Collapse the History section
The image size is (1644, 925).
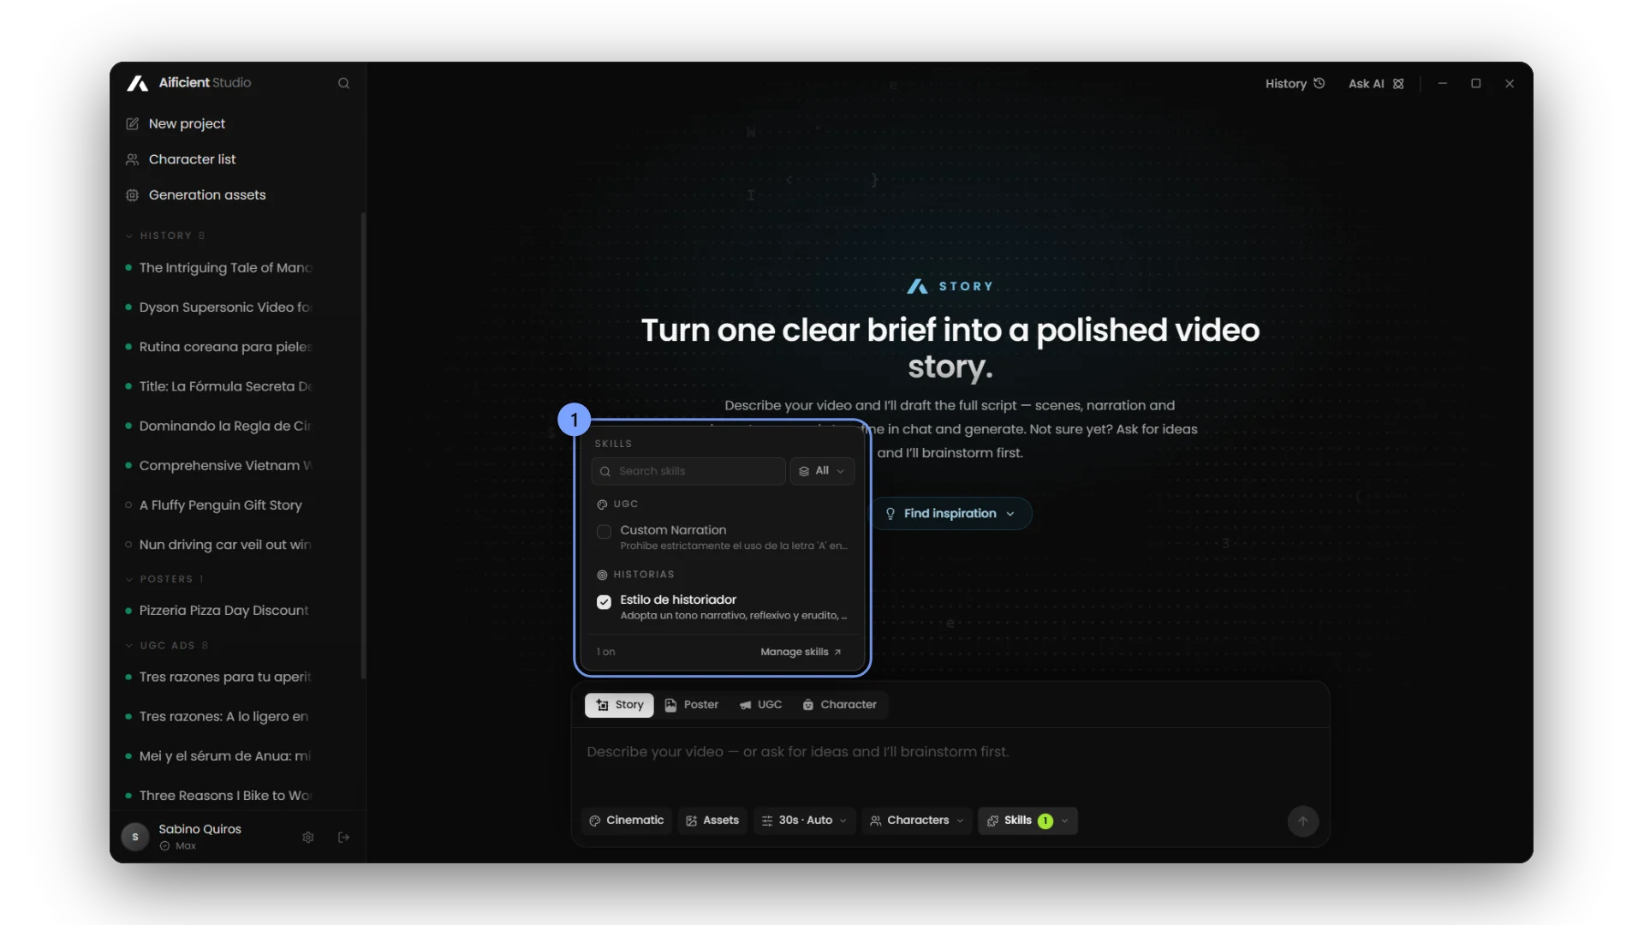click(x=164, y=236)
